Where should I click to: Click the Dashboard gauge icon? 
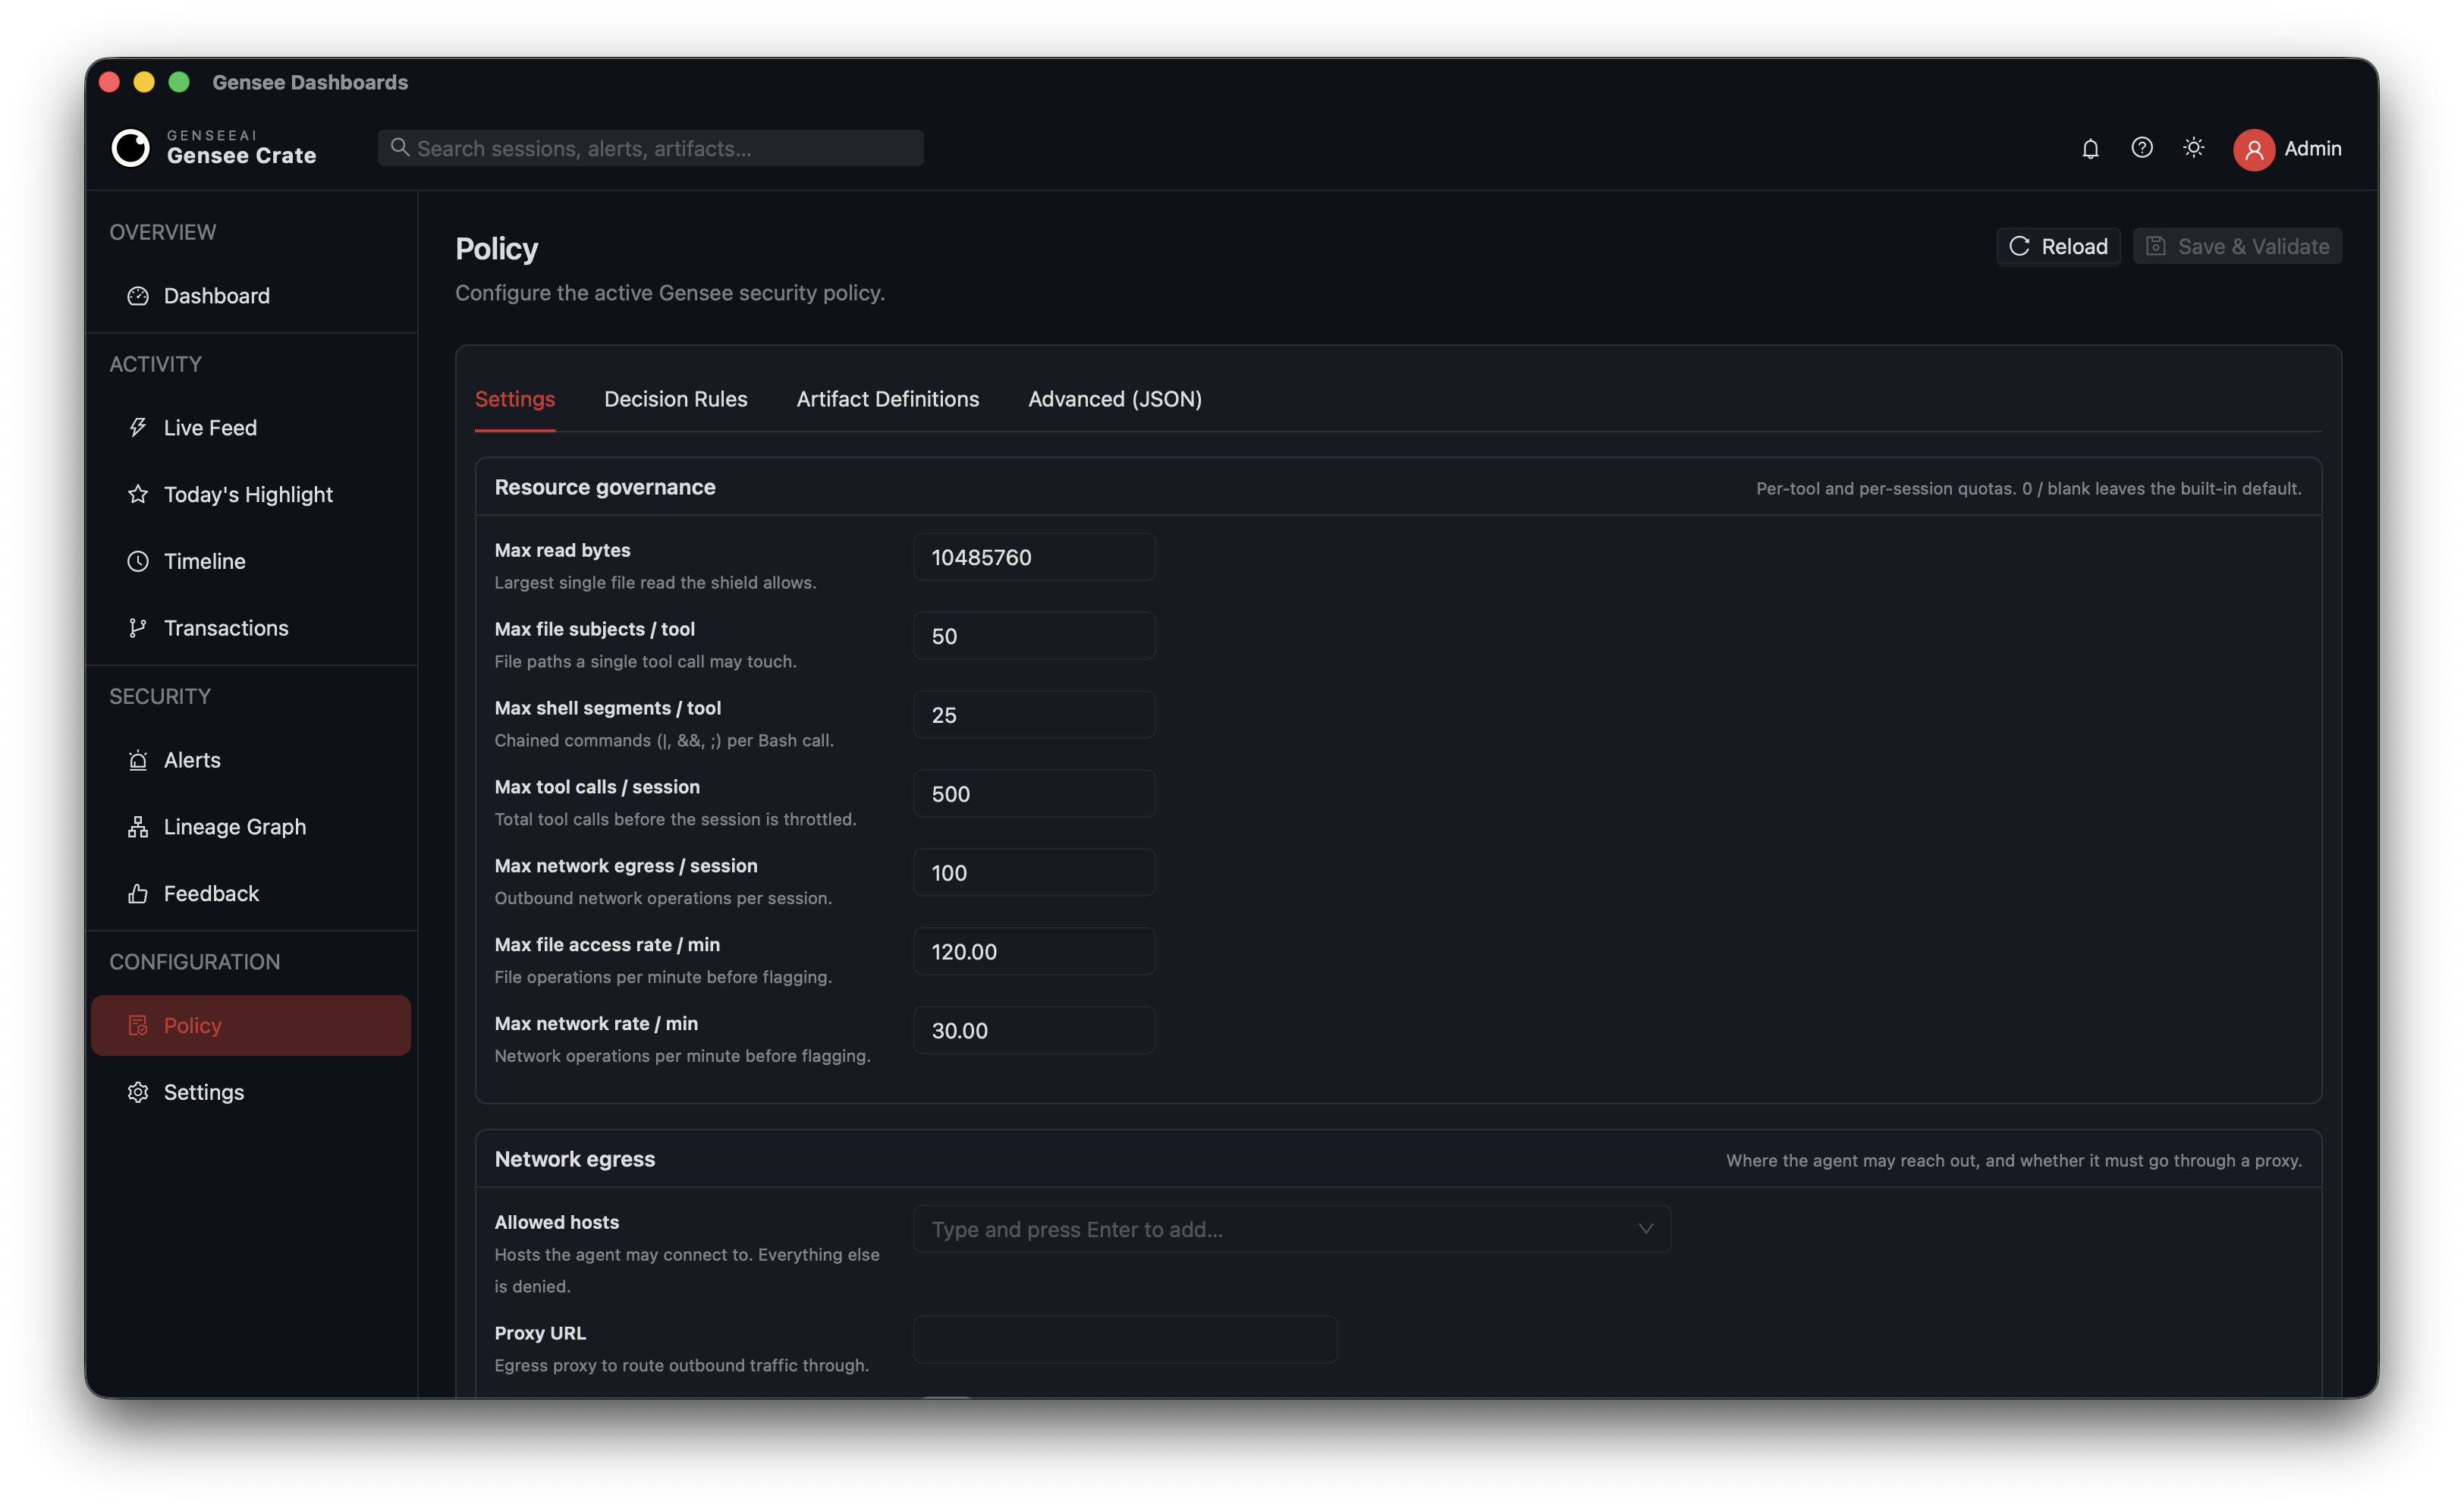tap(138, 296)
